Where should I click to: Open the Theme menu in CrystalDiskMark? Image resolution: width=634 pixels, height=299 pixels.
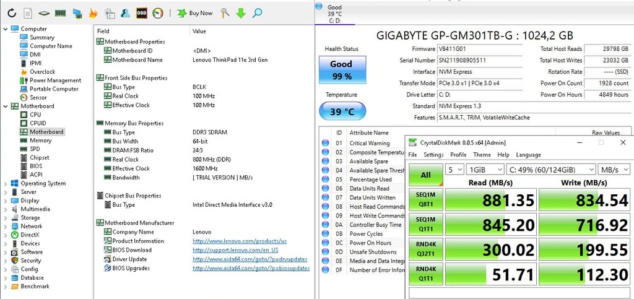pyautogui.click(x=482, y=155)
